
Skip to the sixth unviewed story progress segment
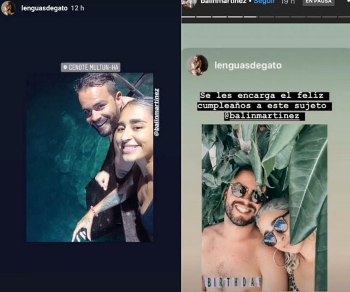point(267,17)
